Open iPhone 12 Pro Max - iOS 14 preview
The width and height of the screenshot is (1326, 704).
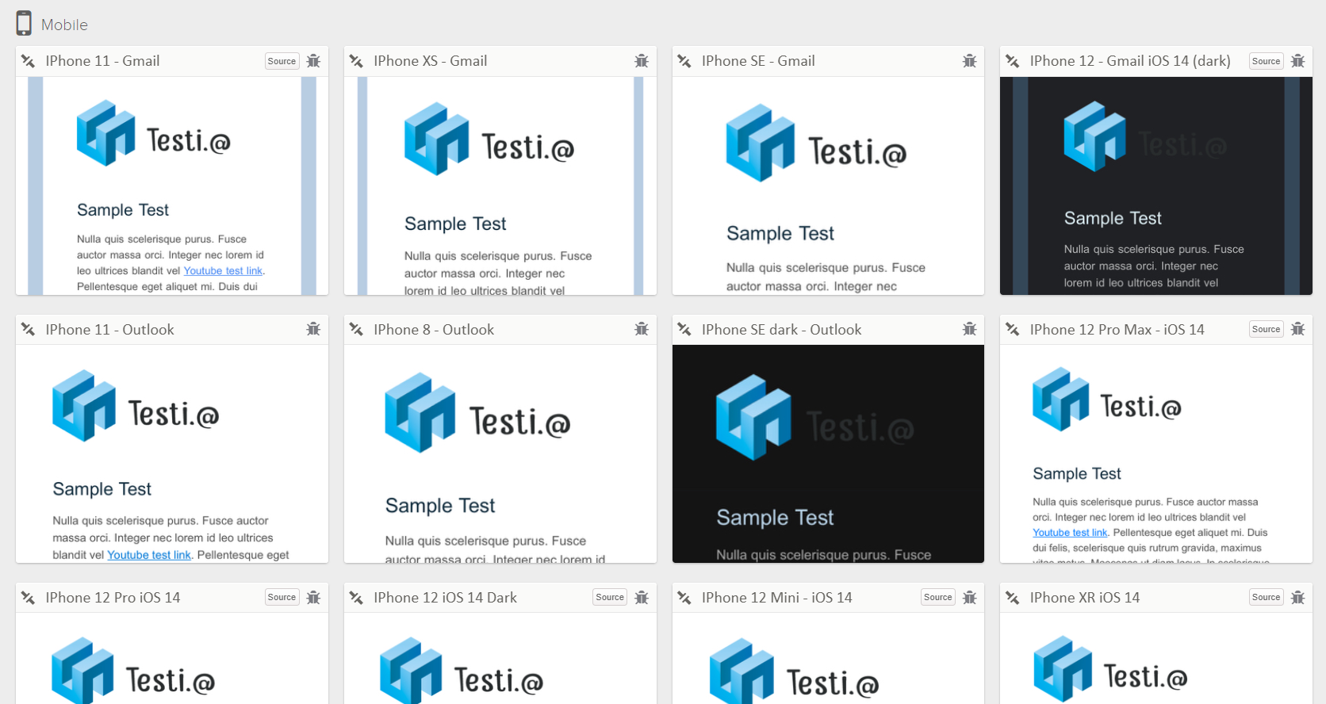click(x=1156, y=453)
